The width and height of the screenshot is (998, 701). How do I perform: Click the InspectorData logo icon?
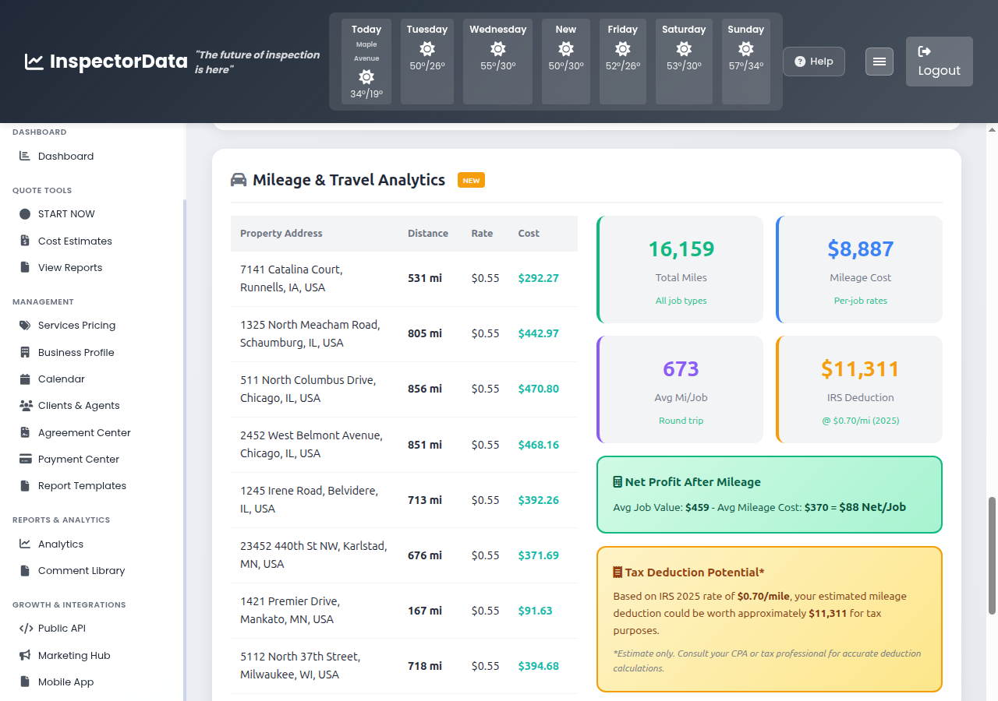coord(33,61)
